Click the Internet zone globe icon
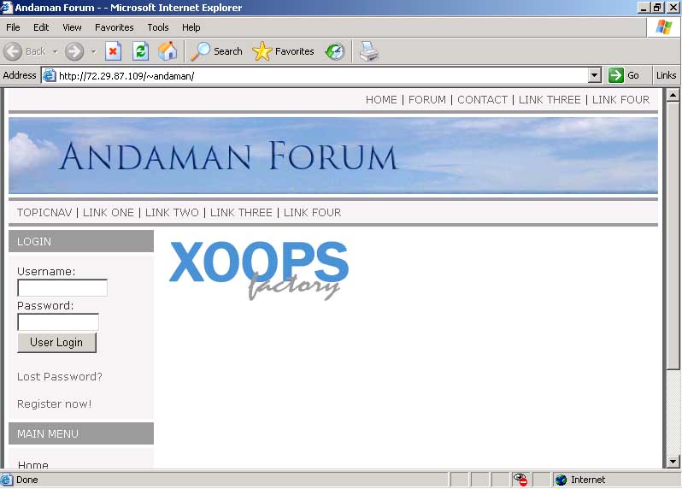 [561, 480]
